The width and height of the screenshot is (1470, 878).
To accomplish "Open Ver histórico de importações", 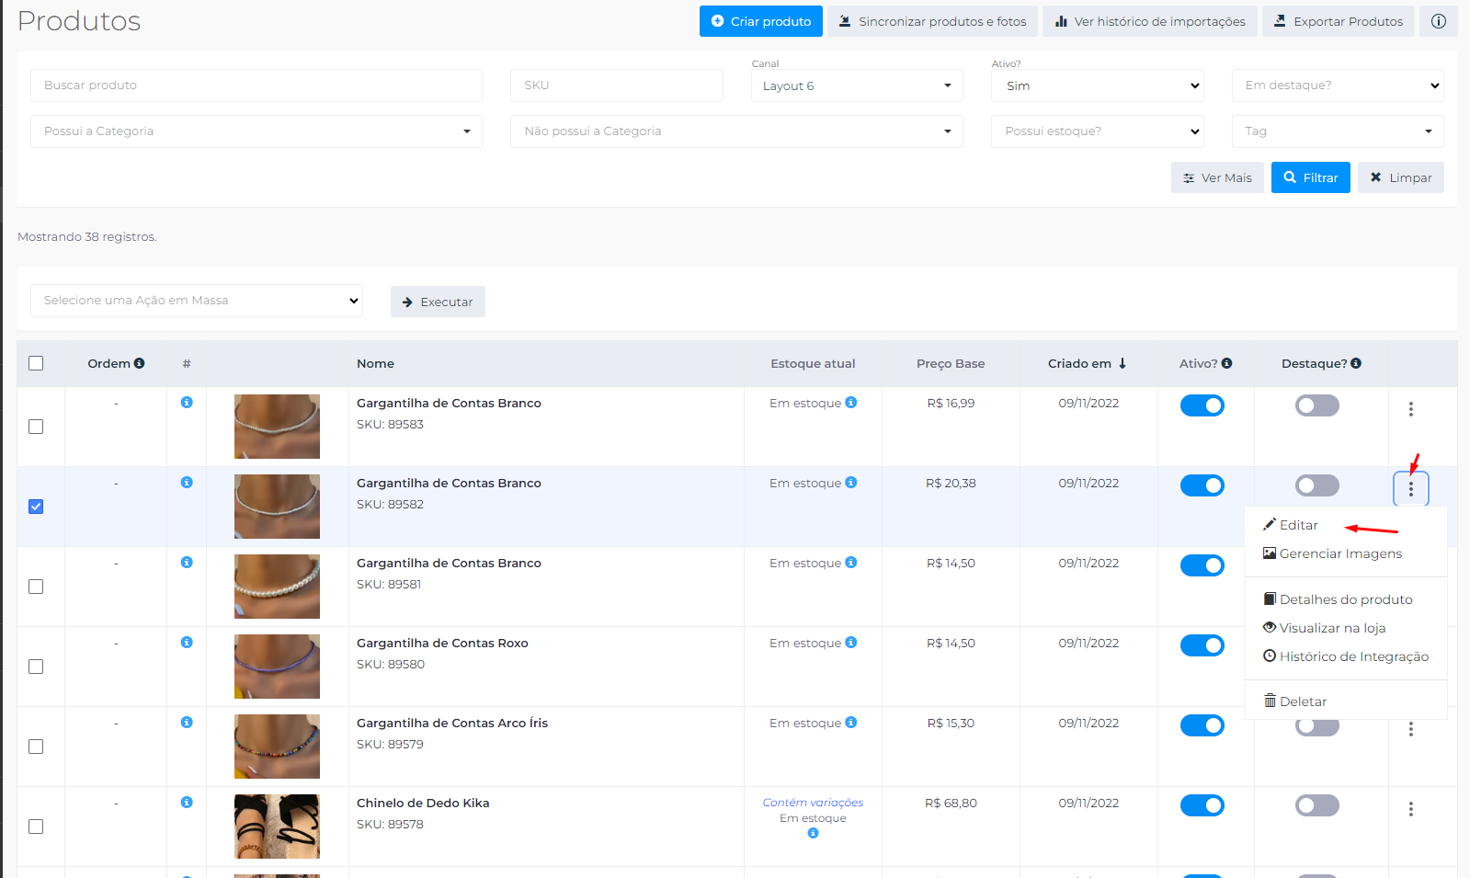I will (x=1150, y=21).
